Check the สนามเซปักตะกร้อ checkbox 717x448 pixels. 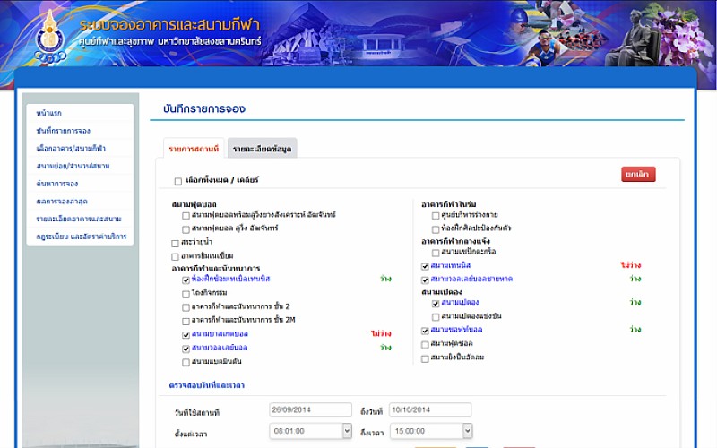point(436,253)
